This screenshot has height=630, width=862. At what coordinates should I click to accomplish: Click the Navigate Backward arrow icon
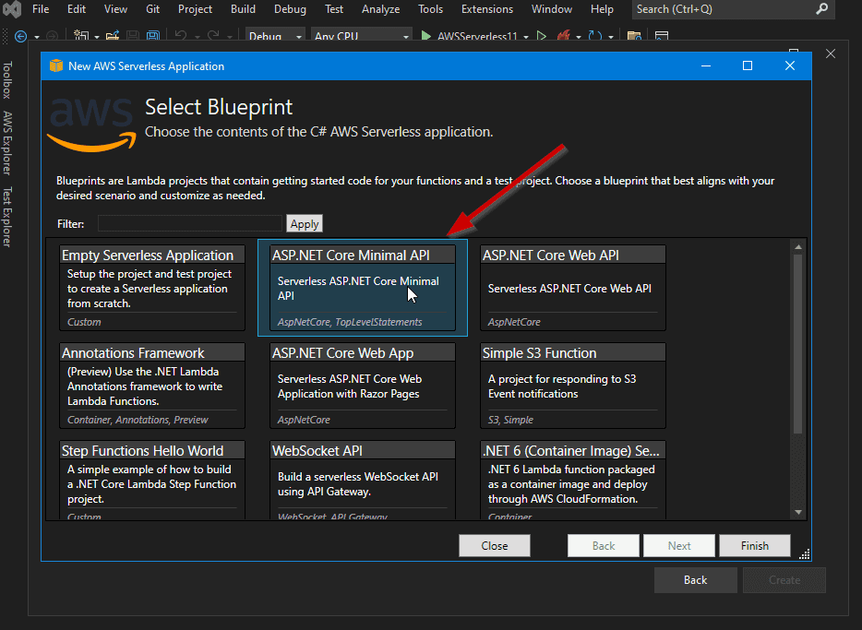20,37
